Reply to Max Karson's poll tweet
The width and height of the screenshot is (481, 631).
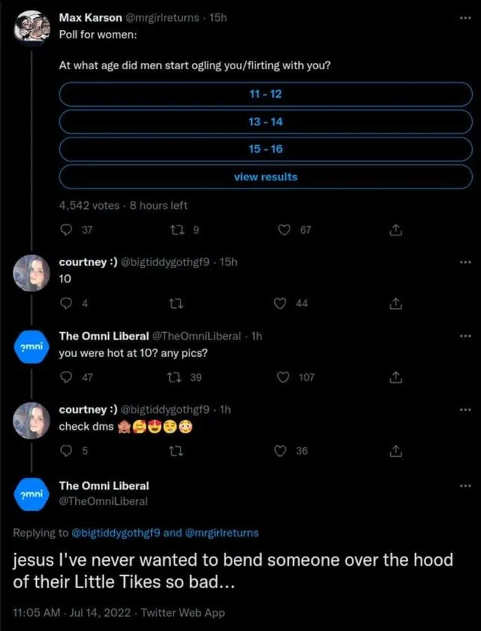(66, 231)
